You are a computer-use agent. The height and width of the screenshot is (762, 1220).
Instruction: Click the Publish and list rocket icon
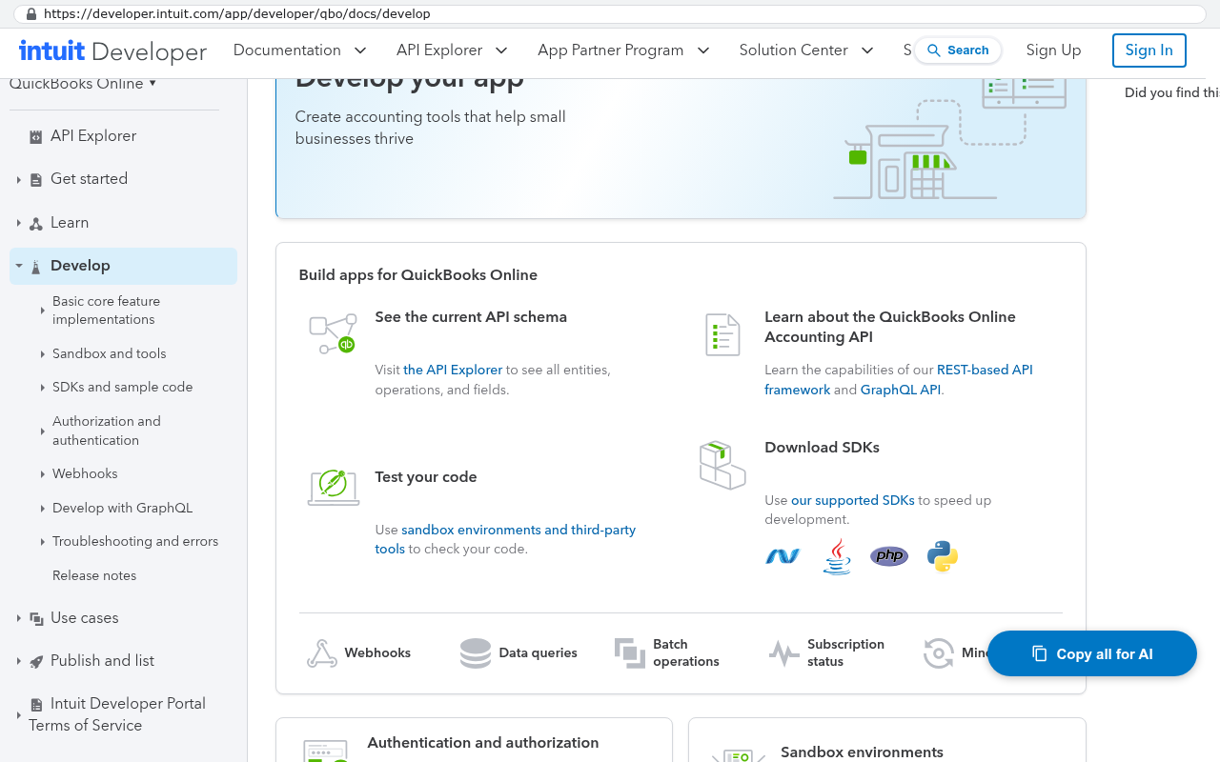(x=36, y=662)
